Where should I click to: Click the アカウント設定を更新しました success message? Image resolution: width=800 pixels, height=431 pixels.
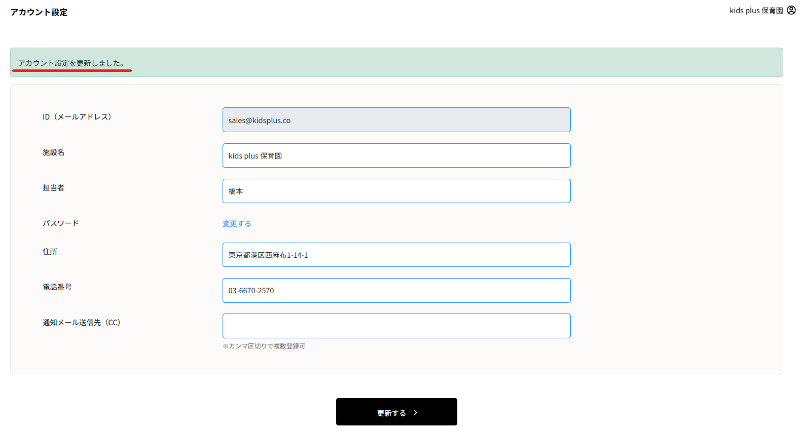pyautogui.click(x=71, y=63)
